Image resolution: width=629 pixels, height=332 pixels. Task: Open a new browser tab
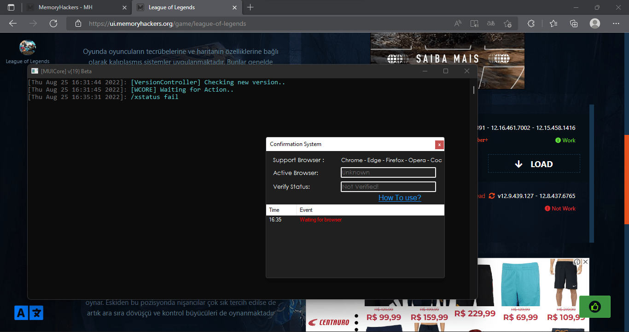[250, 7]
